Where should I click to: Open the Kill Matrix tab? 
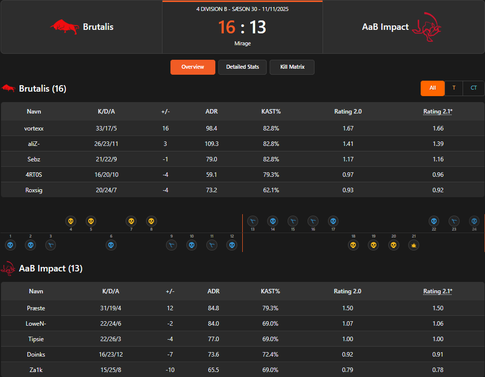292,67
